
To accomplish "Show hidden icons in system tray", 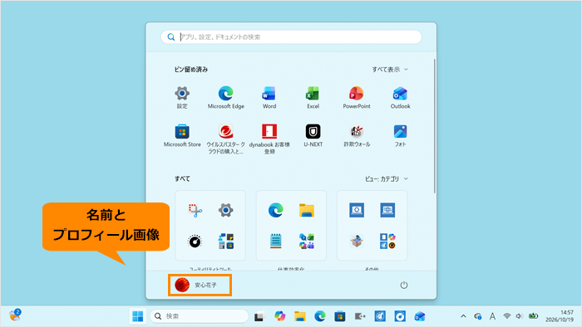I will pos(463,316).
